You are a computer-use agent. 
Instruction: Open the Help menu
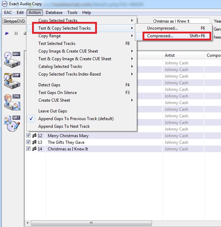click(x=86, y=13)
